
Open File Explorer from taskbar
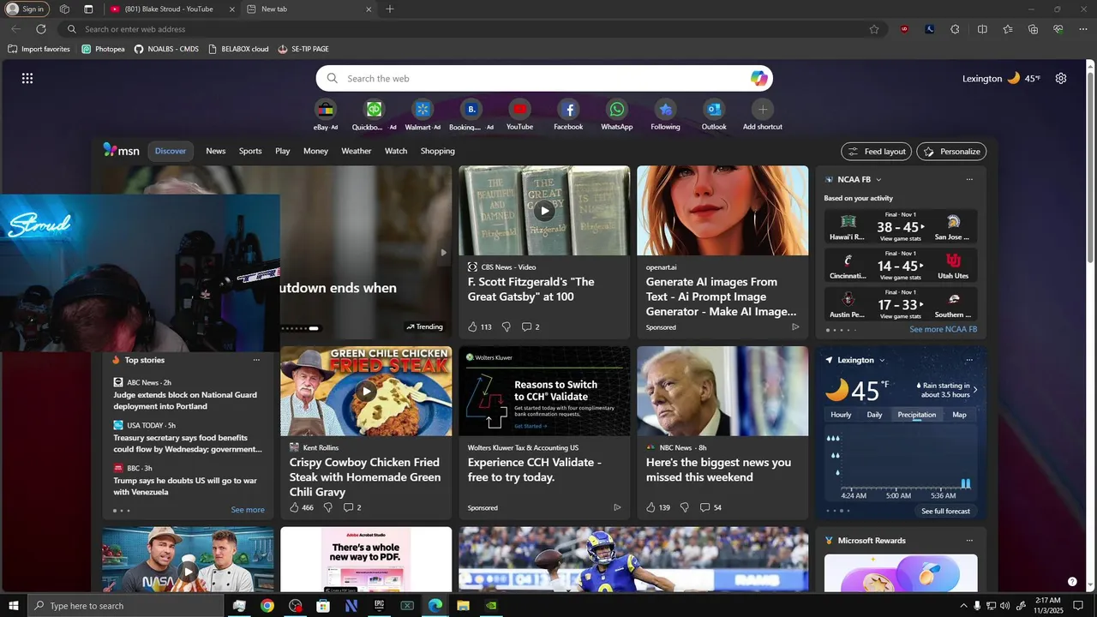[463, 606]
